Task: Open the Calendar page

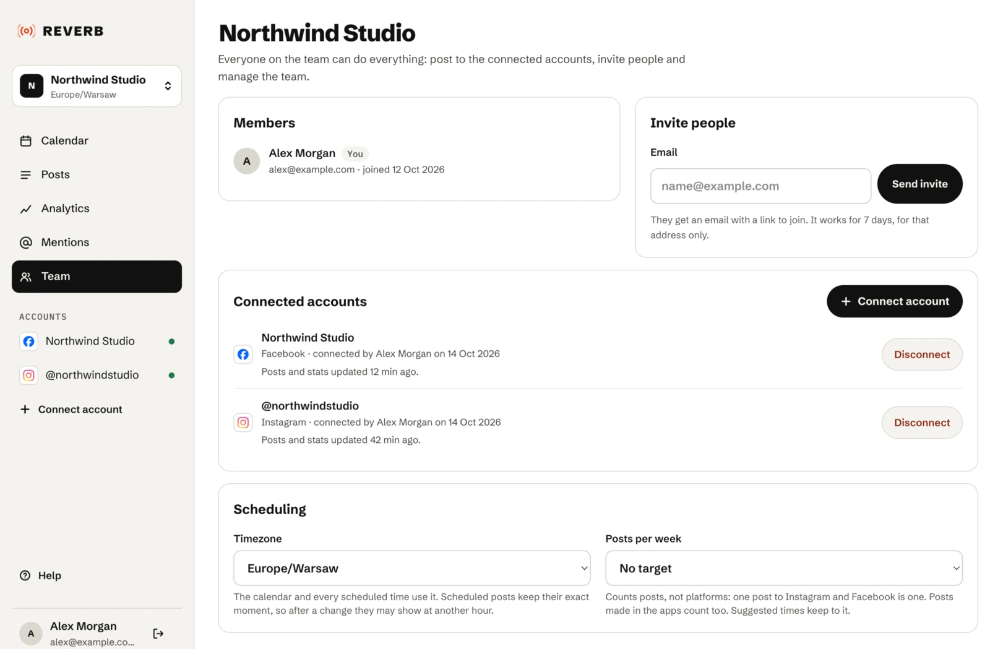Action: tap(97, 141)
